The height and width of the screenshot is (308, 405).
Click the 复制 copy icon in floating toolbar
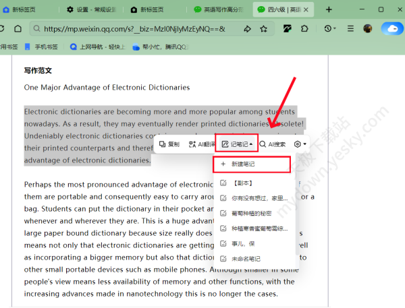(169, 144)
